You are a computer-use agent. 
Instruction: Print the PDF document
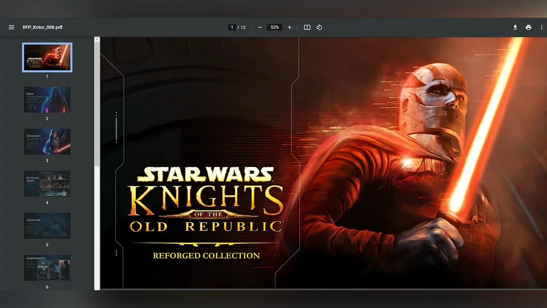[x=528, y=27]
